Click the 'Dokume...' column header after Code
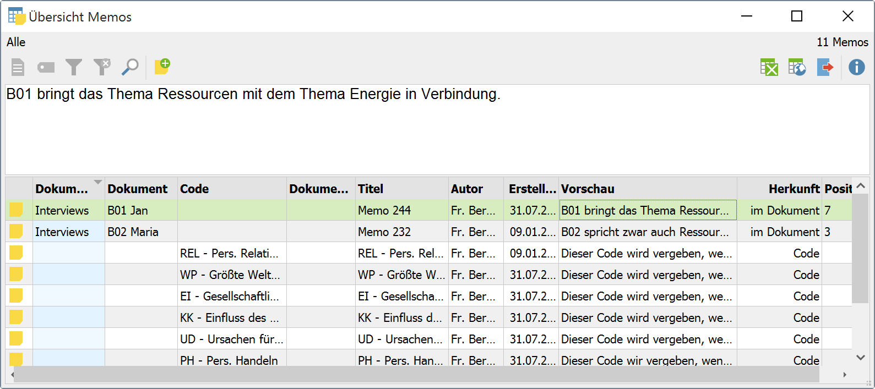 click(321, 189)
